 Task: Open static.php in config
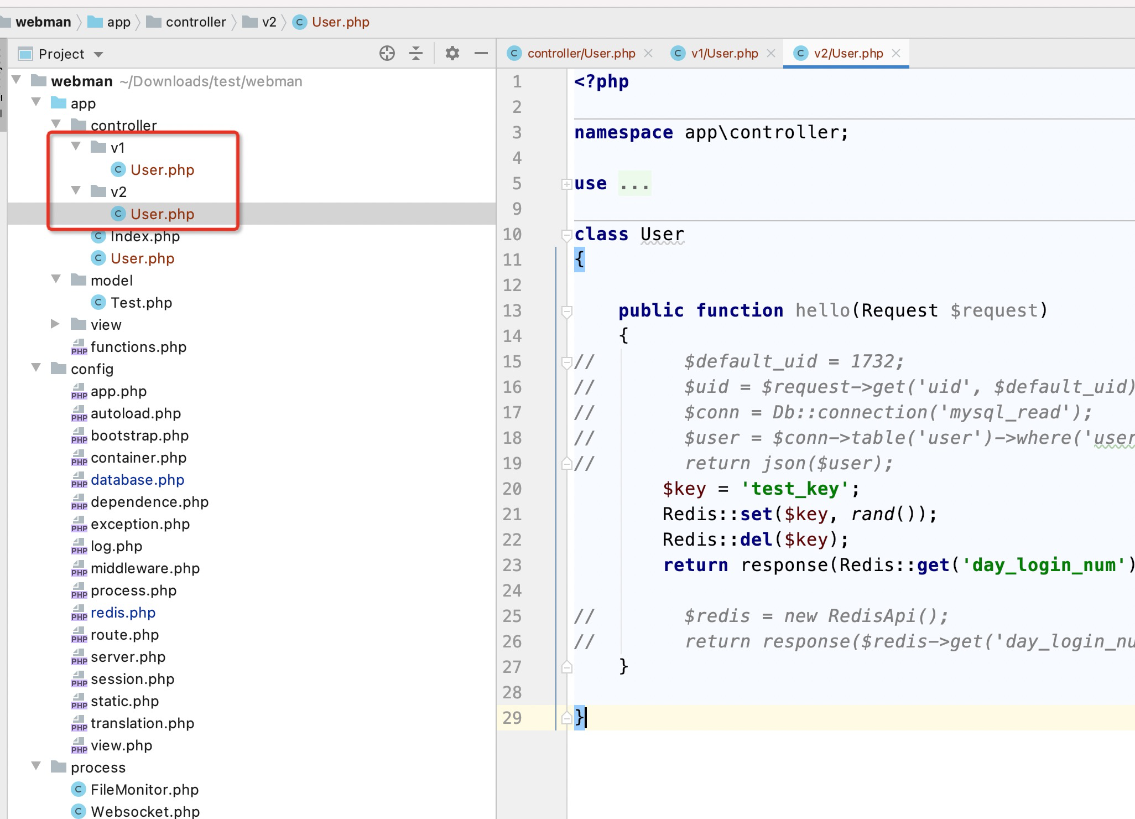click(x=124, y=701)
